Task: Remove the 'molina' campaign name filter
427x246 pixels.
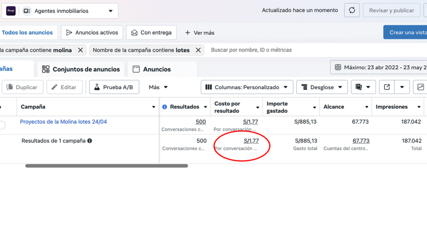Action: 80,50
